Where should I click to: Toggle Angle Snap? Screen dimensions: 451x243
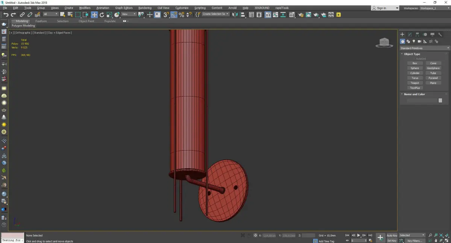(174, 15)
